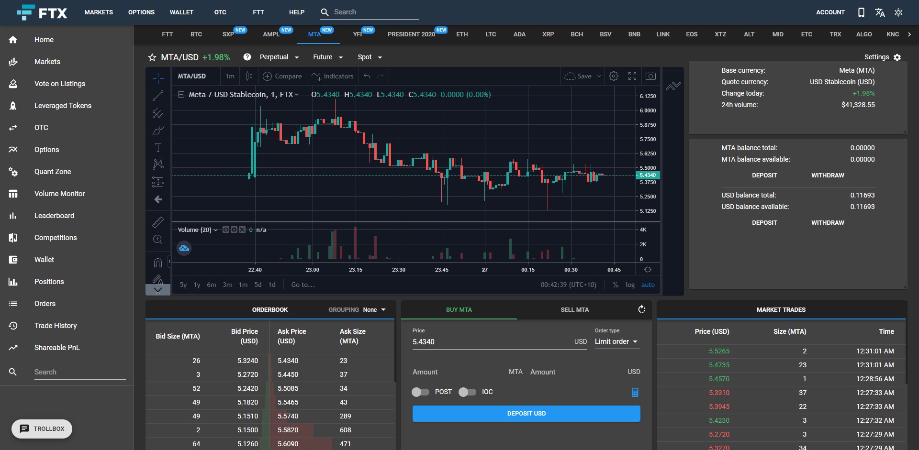Undo last chart action

367,76
